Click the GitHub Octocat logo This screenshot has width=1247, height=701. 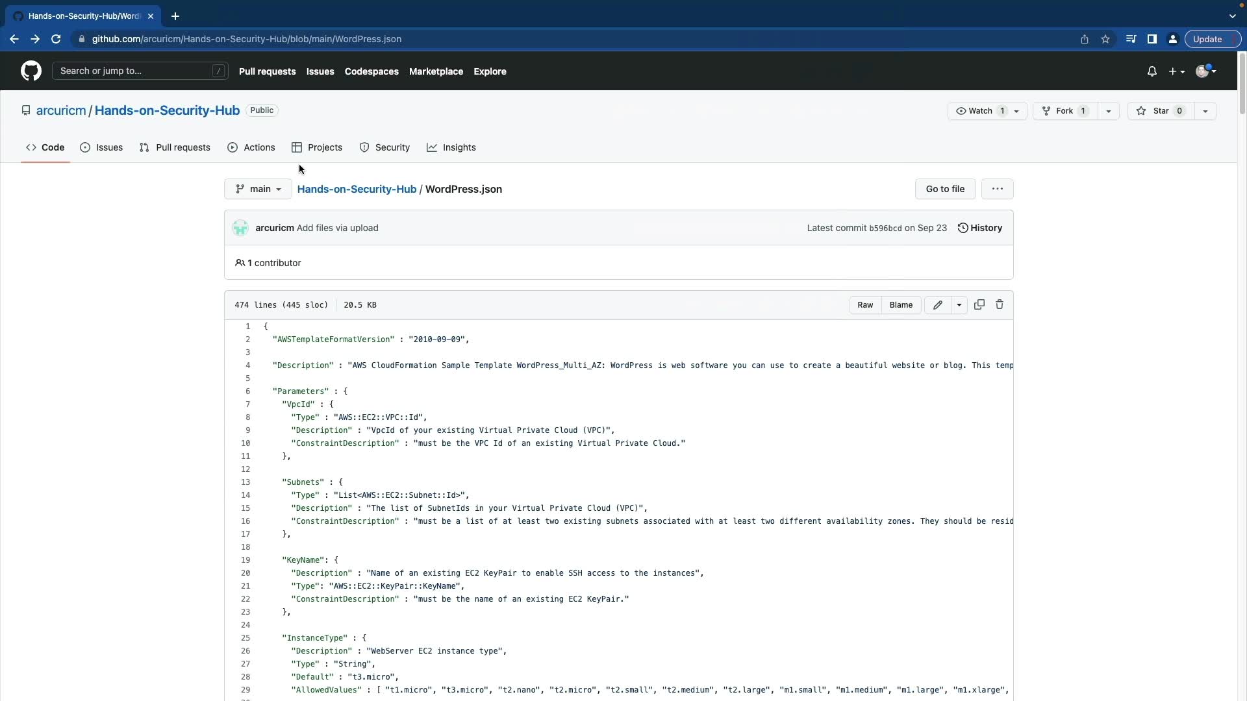pyautogui.click(x=31, y=71)
